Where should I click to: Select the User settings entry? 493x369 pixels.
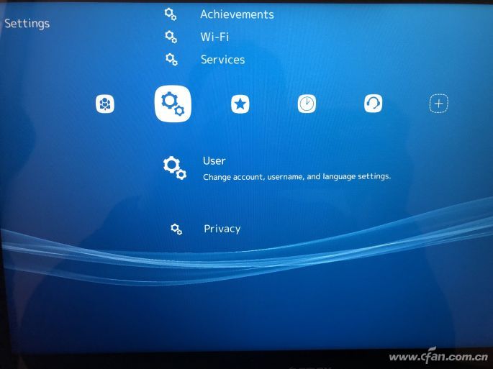[x=214, y=161]
